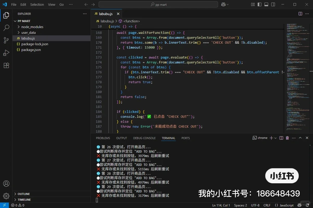The height and width of the screenshot is (208, 313).
Task: Open the Copilot dropdown arrow in the title bar
Action: pos(228,4)
